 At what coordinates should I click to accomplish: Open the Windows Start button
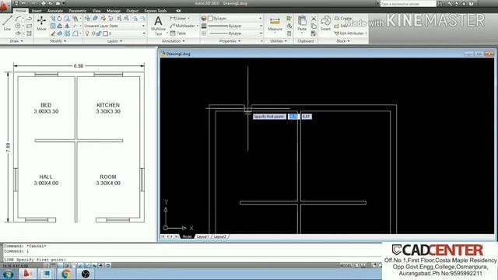(x=8, y=275)
